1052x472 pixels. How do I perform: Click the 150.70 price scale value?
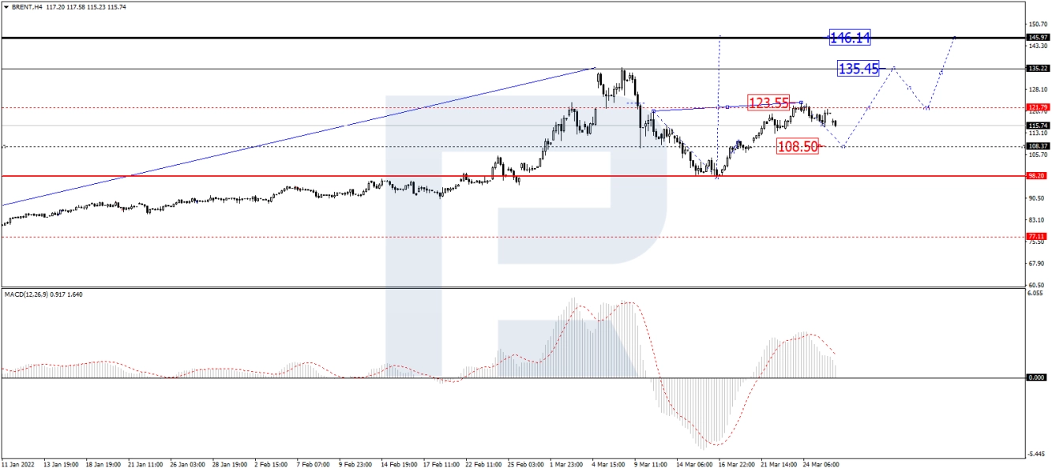[1037, 24]
